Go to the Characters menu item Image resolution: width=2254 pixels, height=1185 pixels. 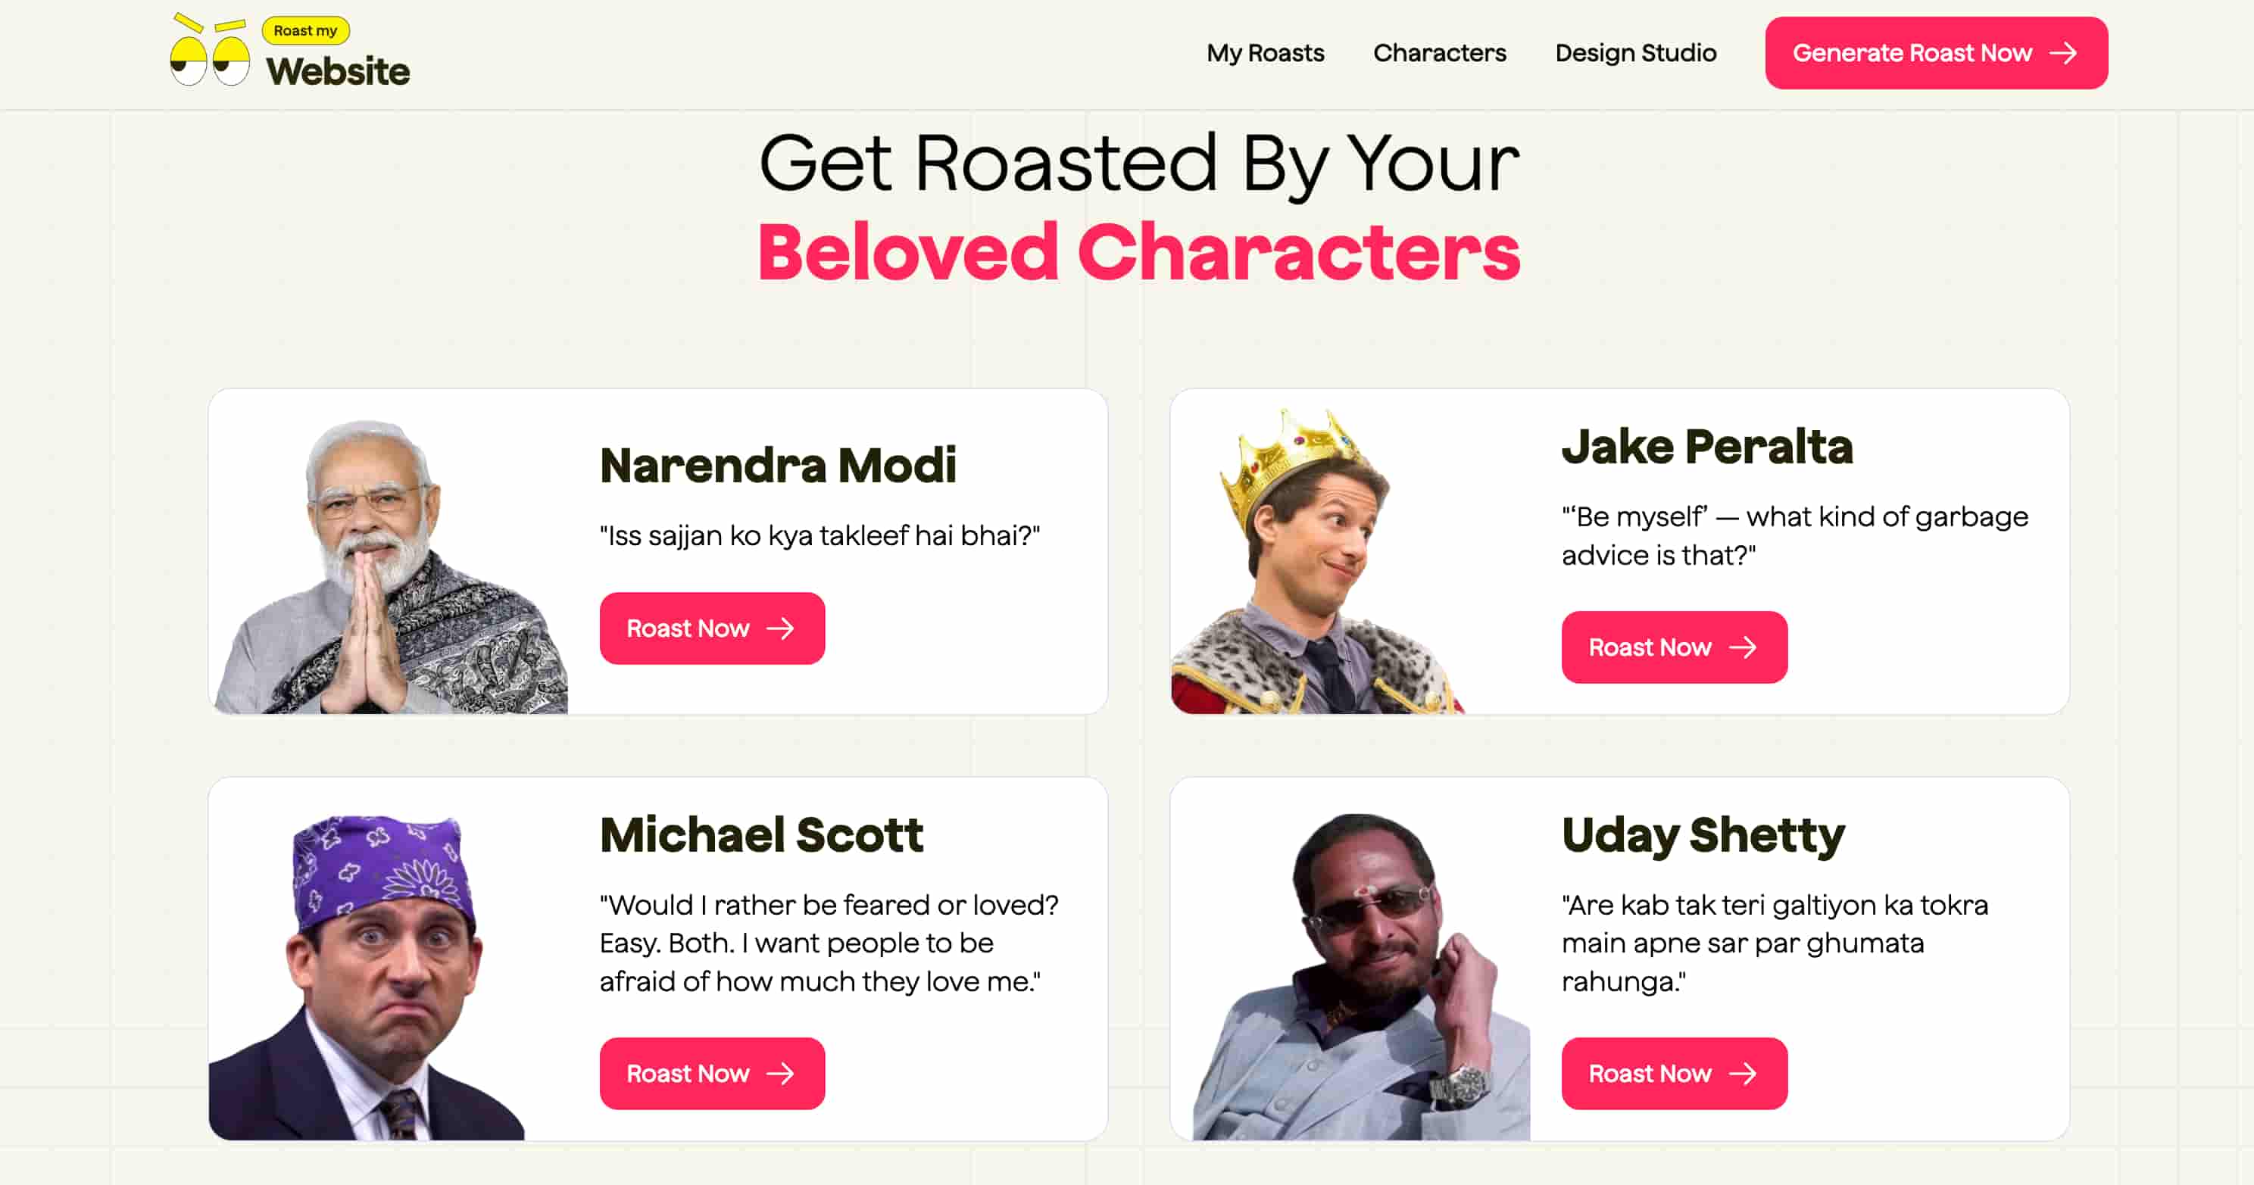coord(1439,53)
